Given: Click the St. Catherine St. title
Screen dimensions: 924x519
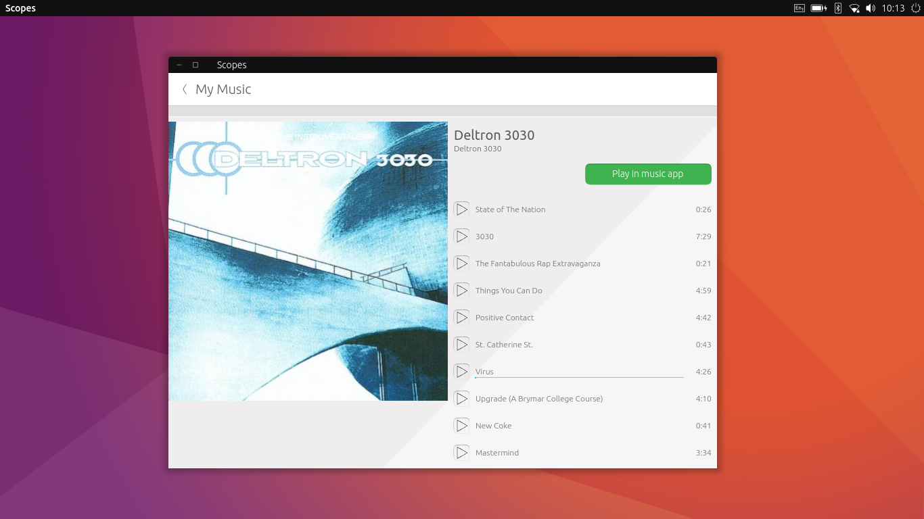Looking at the screenshot, I should pos(504,345).
